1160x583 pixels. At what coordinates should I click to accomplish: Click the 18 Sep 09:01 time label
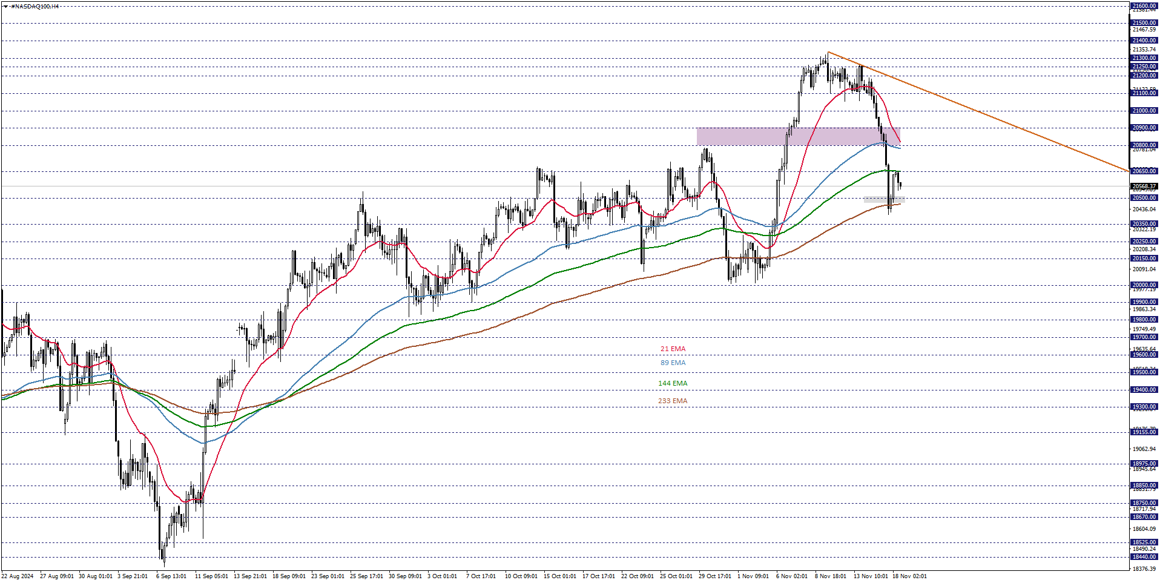289,576
